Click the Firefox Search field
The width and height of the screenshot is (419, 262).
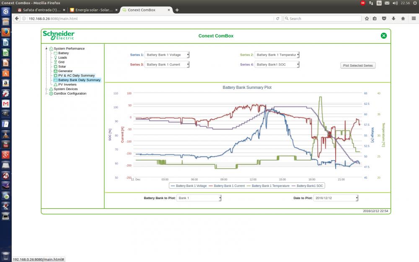click(x=322, y=18)
